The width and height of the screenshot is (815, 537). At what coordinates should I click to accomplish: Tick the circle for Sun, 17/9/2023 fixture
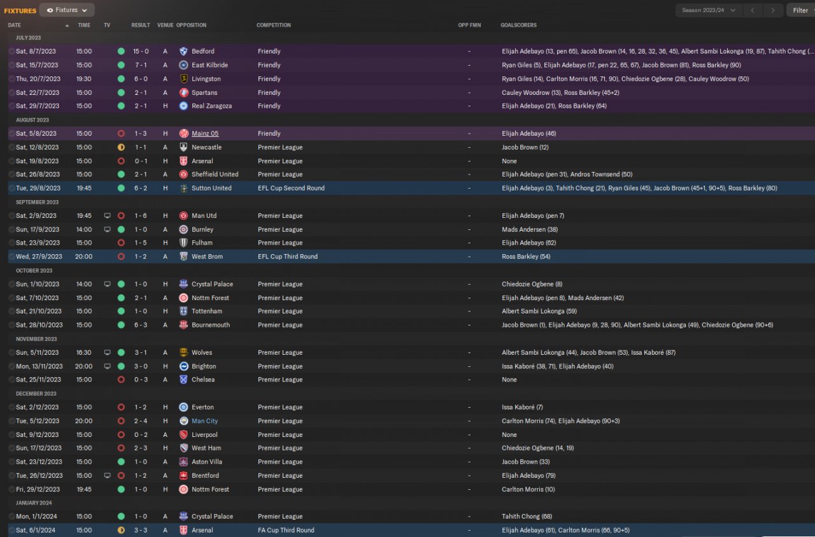tap(11, 229)
